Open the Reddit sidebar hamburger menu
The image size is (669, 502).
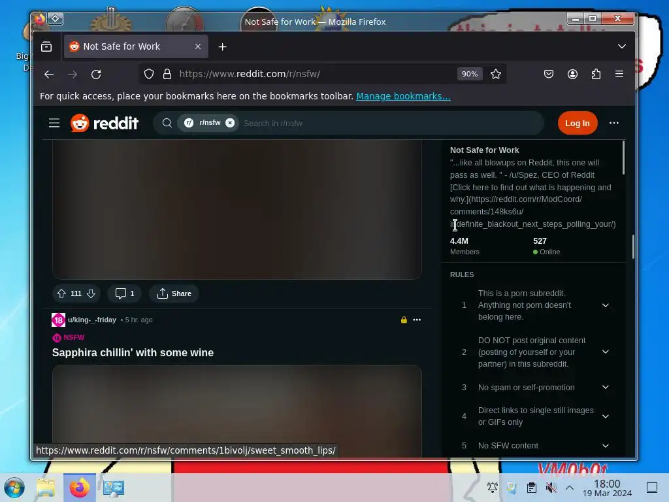pyautogui.click(x=54, y=124)
